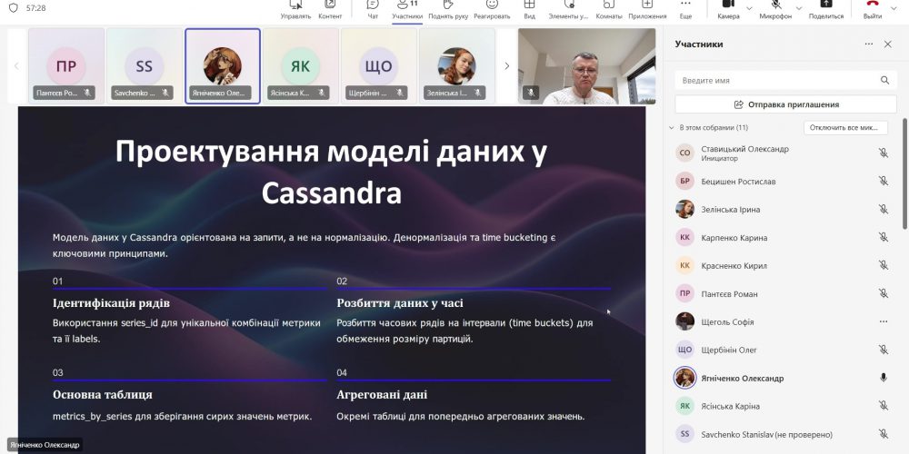Screen dimensions: 909x454
Task: Open the Комнаты breakout rooms
Action: (x=609, y=10)
